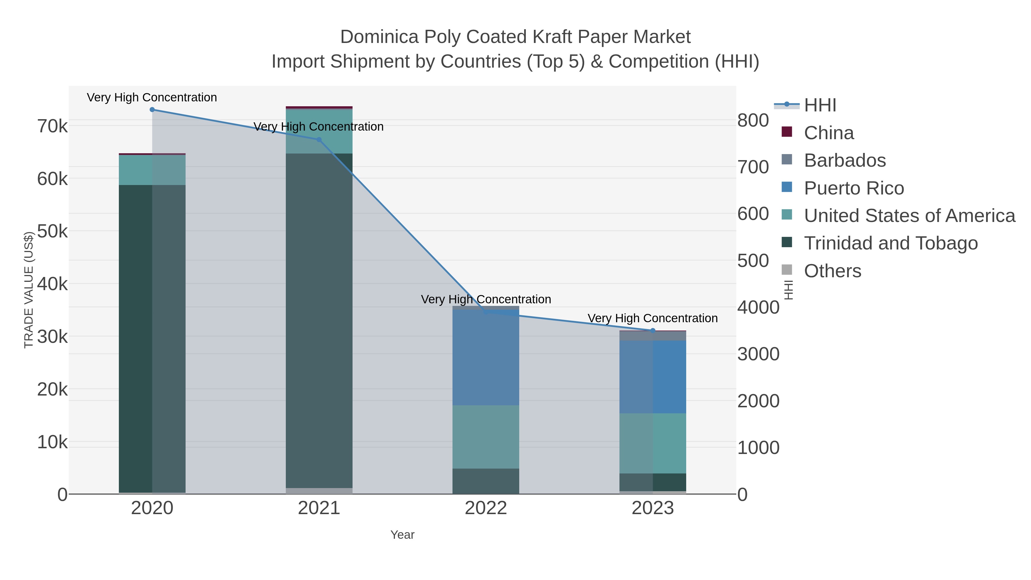Viewport: 1031px width, 580px height.
Task: Click the HHI line marker legend icon
Action: 787,105
